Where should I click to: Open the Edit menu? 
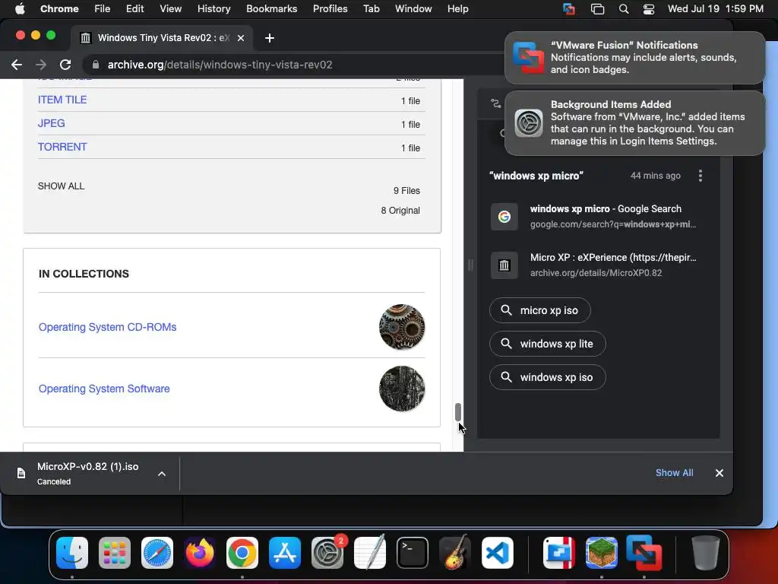pyautogui.click(x=134, y=9)
